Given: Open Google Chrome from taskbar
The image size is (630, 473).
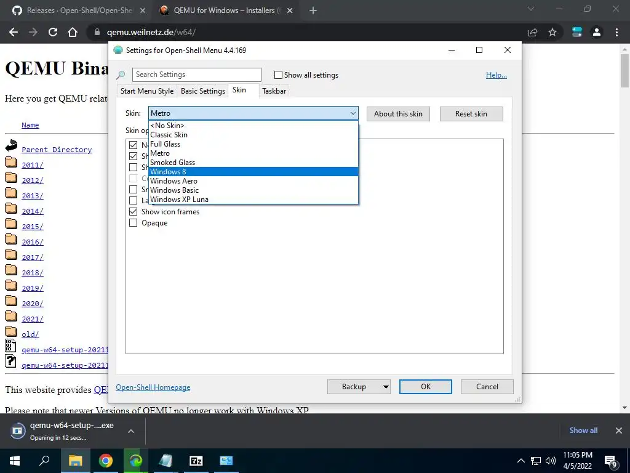Looking at the screenshot, I should (x=106, y=461).
